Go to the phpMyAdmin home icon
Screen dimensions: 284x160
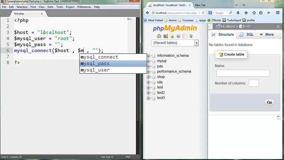[x=159, y=36]
